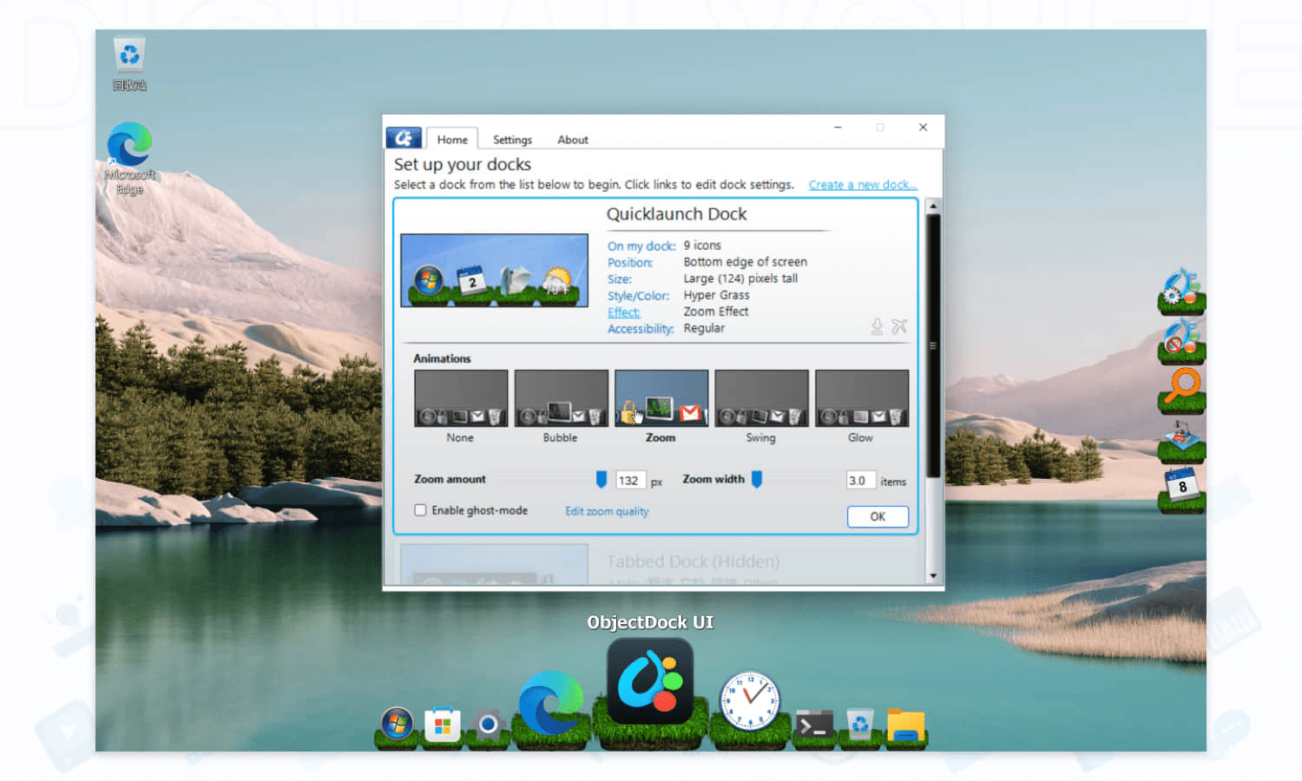Screen dimensions: 1302x781
Task: Click the Zoom width slider handle
Action: (x=757, y=479)
